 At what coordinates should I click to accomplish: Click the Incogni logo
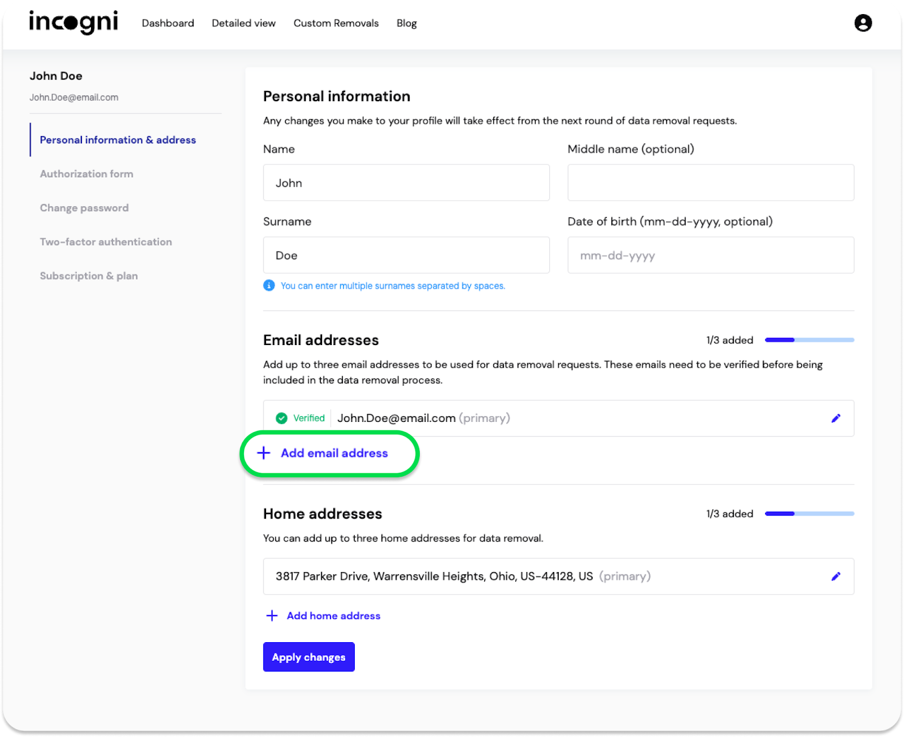click(73, 23)
